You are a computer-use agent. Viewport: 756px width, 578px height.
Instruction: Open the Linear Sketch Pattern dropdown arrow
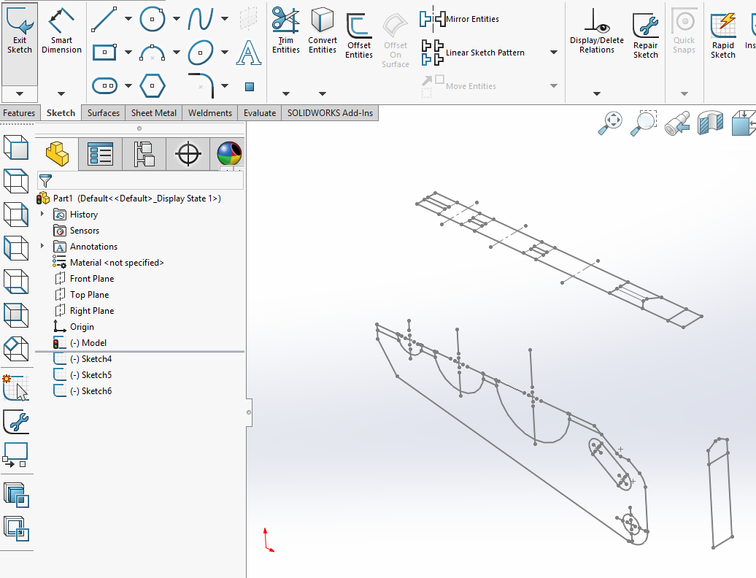(553, 52)
